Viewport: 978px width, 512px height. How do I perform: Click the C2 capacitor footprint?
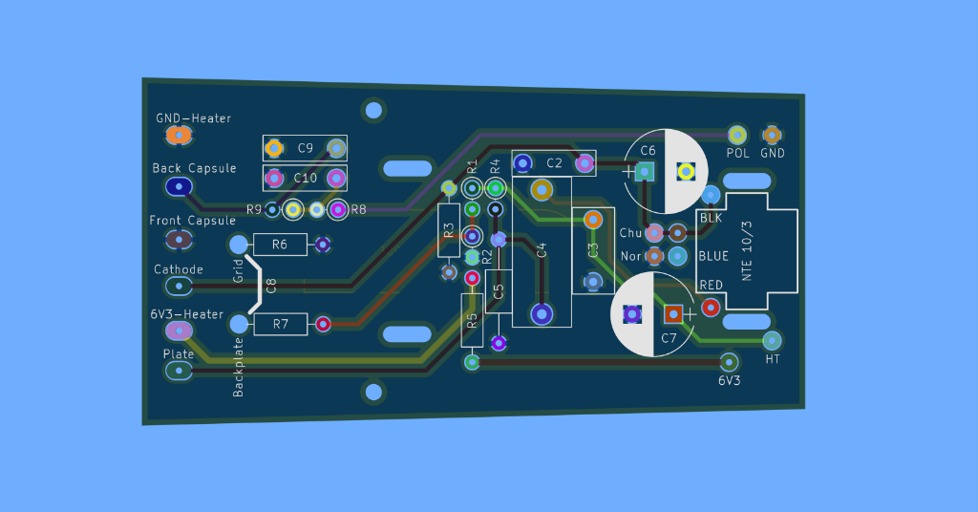click(554, 162)
